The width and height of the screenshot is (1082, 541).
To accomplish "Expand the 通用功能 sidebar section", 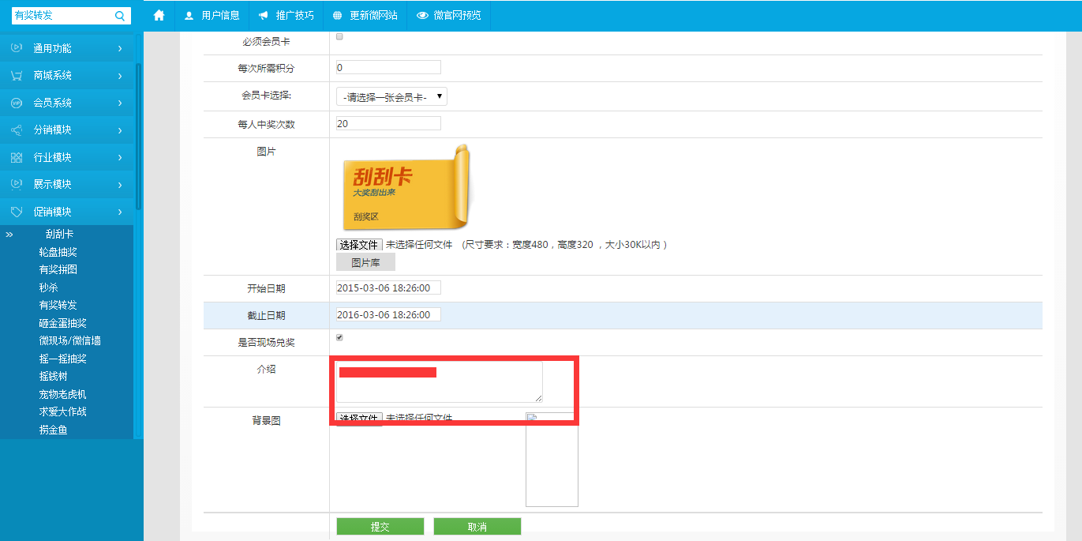I will pyautogui.click(x=67, y=48).
